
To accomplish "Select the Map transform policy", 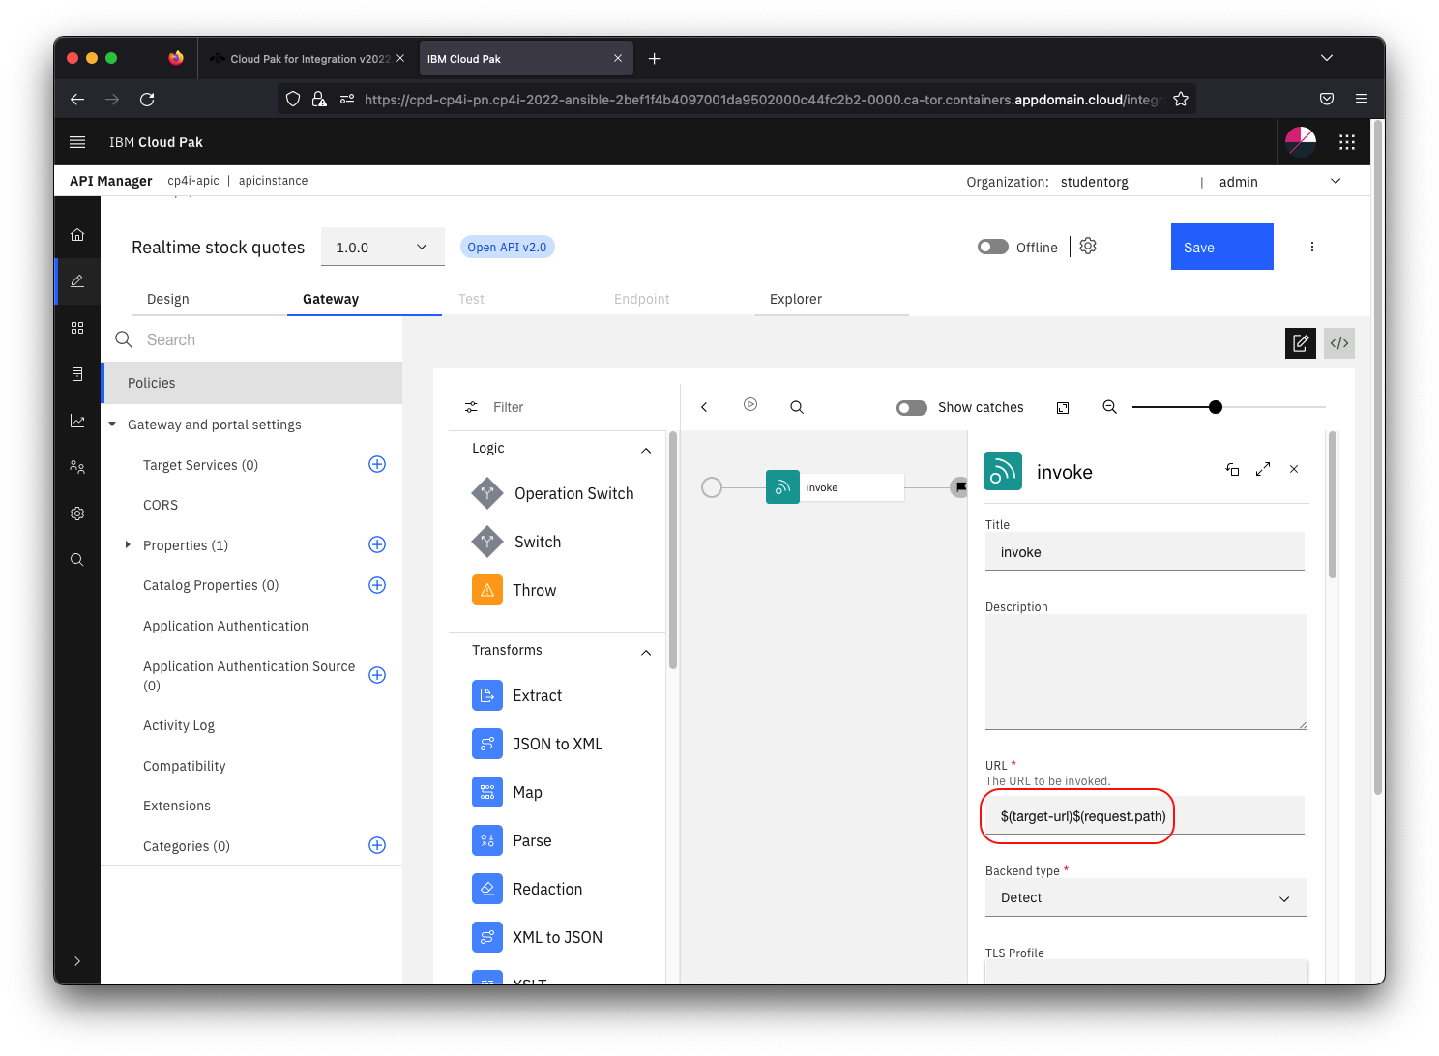I will [507, 792].
